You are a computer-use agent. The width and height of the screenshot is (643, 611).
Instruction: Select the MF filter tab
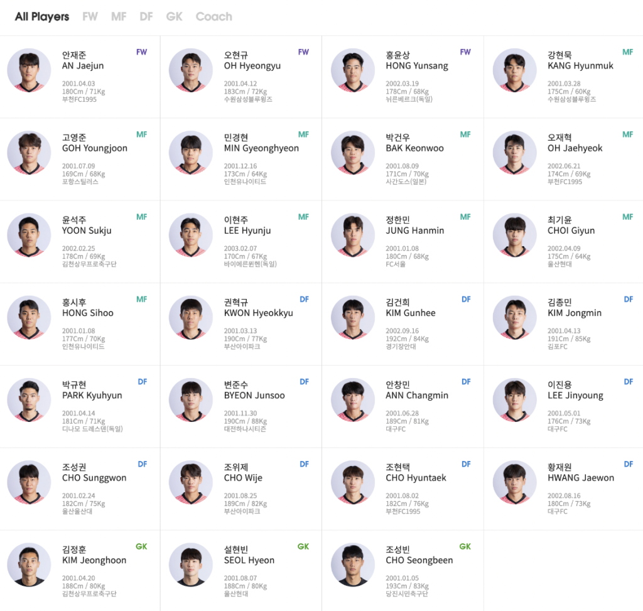(119, 17)
